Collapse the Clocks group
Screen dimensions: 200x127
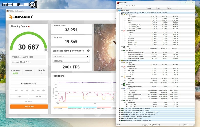pyautogui.click(x=122, y=89)
